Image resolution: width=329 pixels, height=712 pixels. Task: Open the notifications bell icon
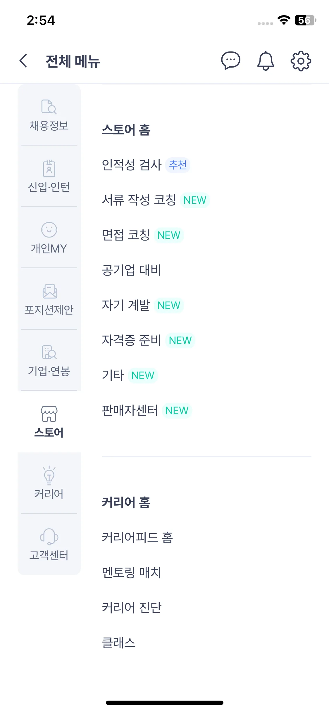pyautogui.click(x=266, y=61)
